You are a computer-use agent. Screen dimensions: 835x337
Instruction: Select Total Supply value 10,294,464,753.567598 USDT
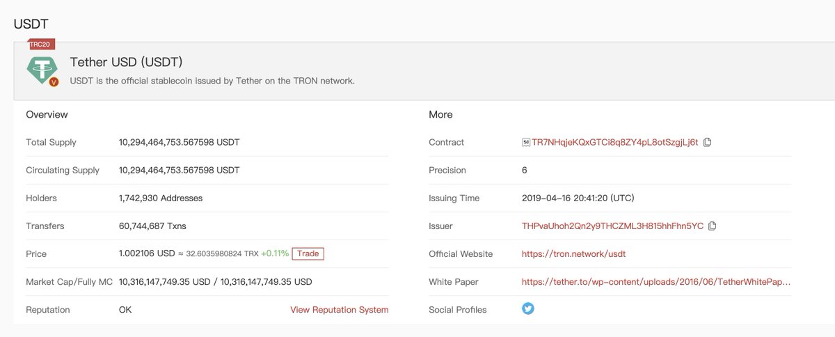(179, 142)
